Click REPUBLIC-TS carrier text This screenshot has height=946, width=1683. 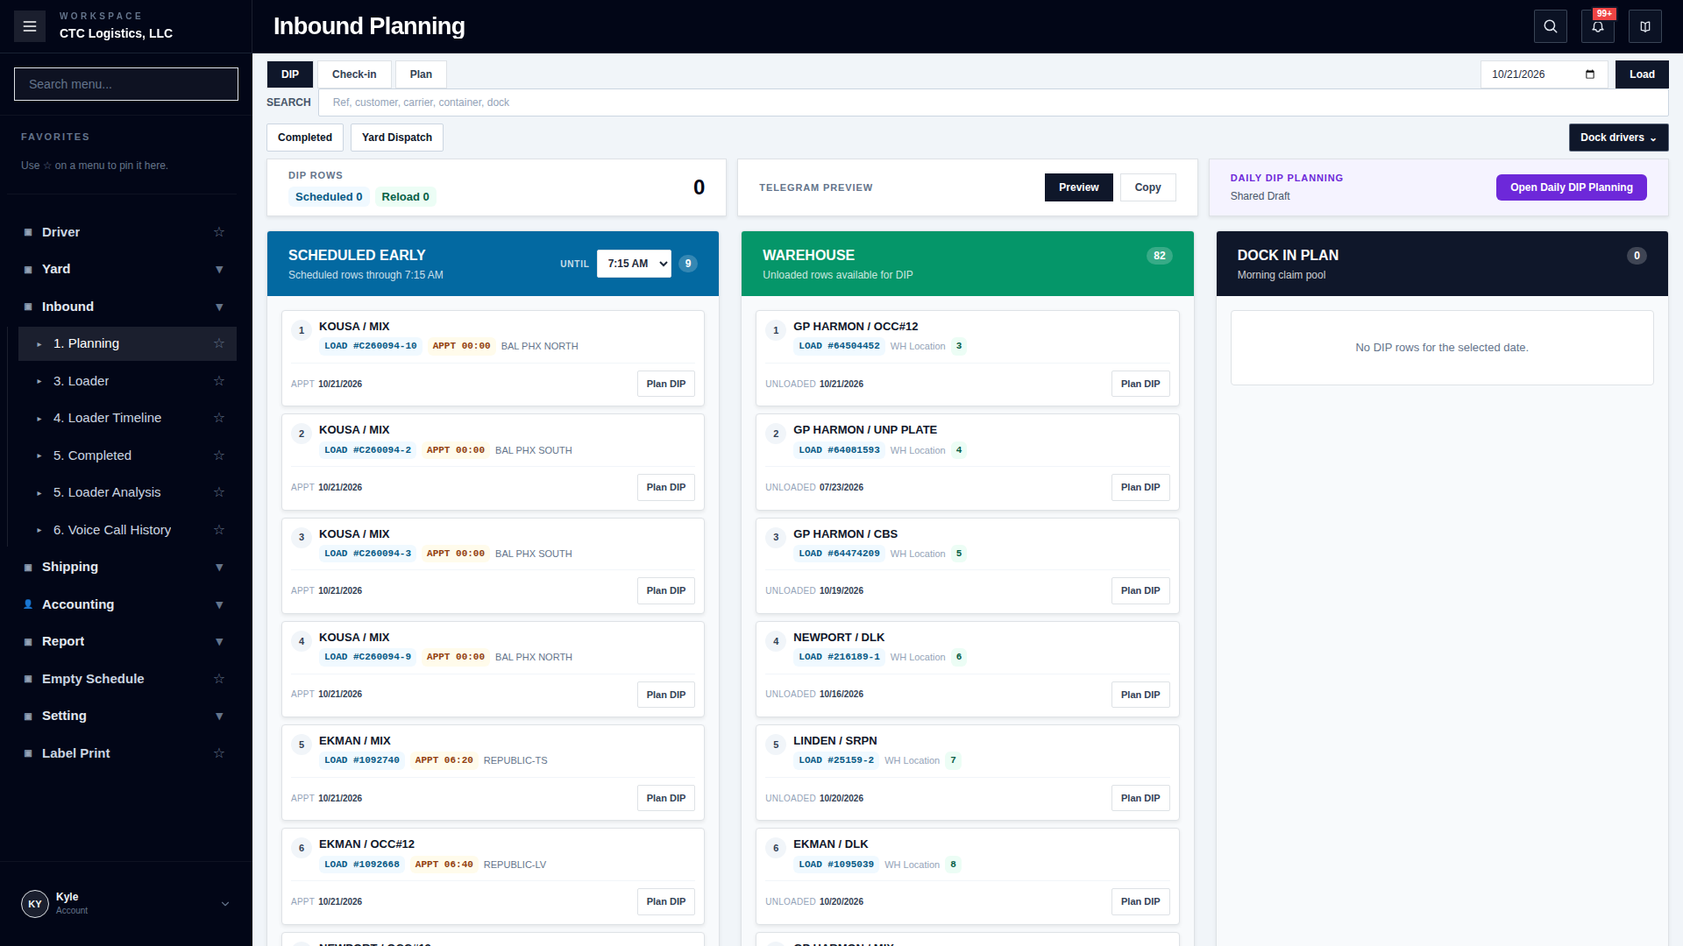click(515, 760)
